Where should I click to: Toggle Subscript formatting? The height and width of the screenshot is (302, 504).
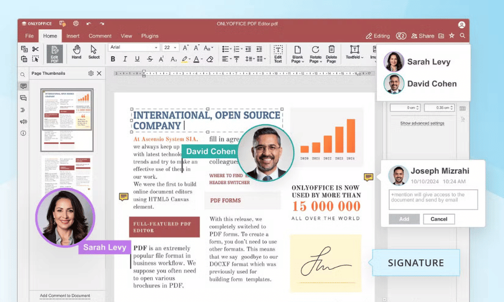(173, 59)
